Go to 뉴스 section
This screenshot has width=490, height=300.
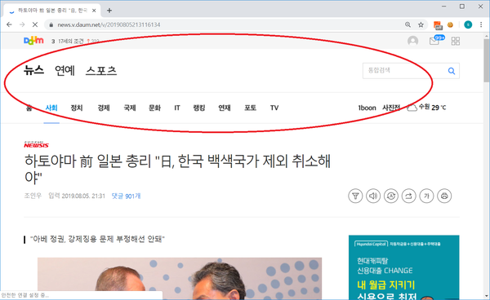33,70
